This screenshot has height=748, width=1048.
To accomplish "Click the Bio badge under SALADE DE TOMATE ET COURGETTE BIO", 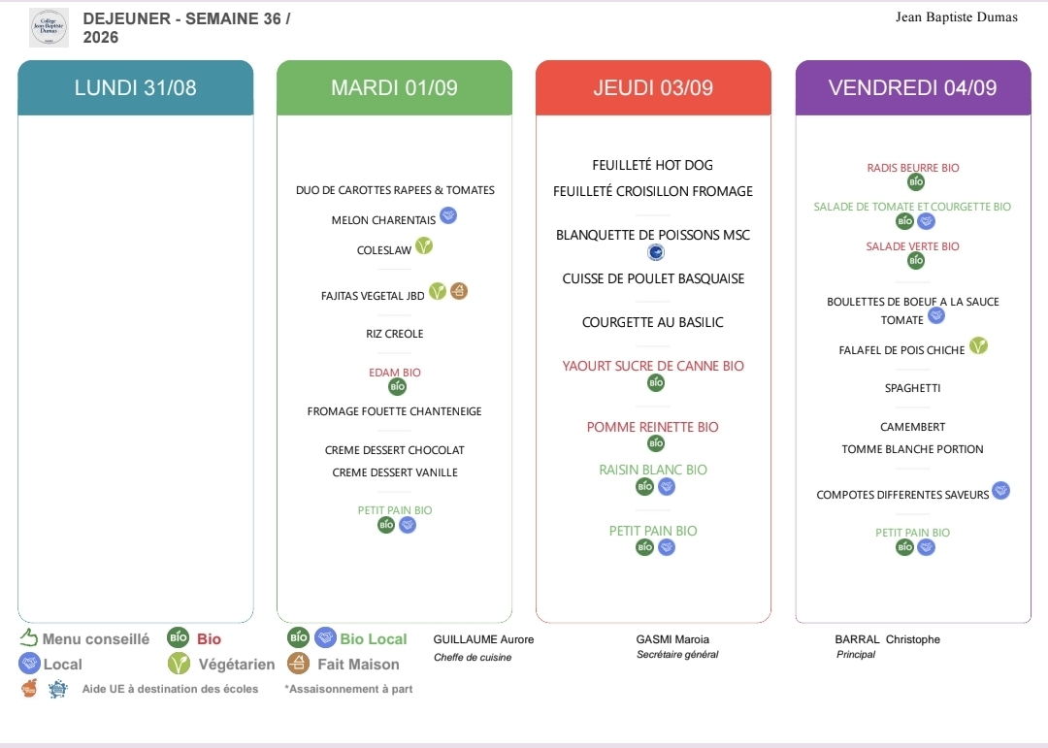I will tap(905, 220).
